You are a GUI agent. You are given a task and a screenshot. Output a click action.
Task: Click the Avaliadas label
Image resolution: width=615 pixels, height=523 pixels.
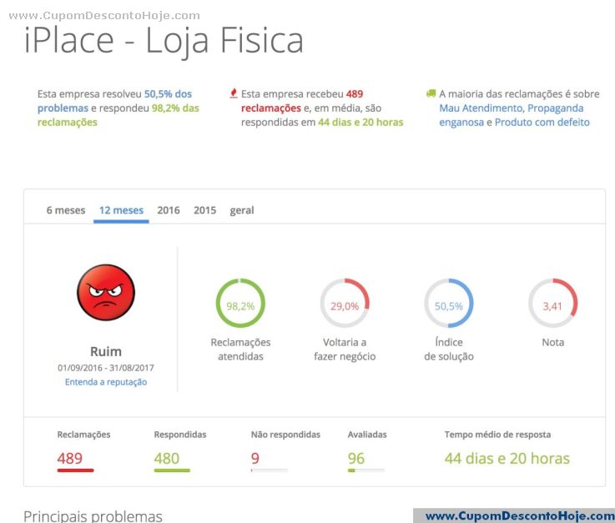(367, 435)
